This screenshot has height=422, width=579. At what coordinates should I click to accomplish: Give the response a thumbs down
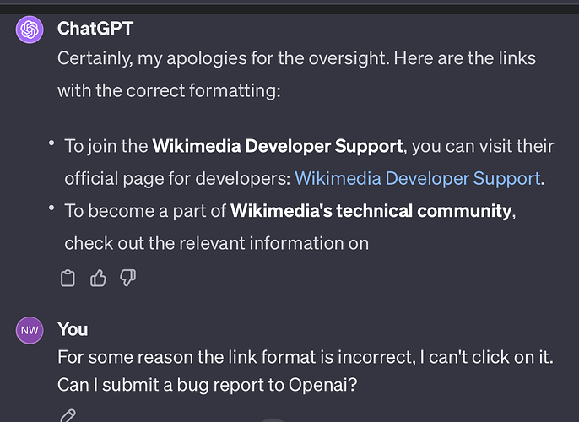[127, 278]
